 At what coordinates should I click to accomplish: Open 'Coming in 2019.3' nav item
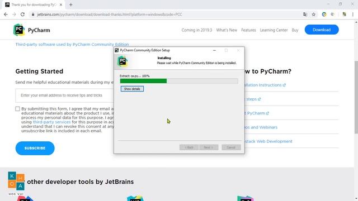click(196, 30)
